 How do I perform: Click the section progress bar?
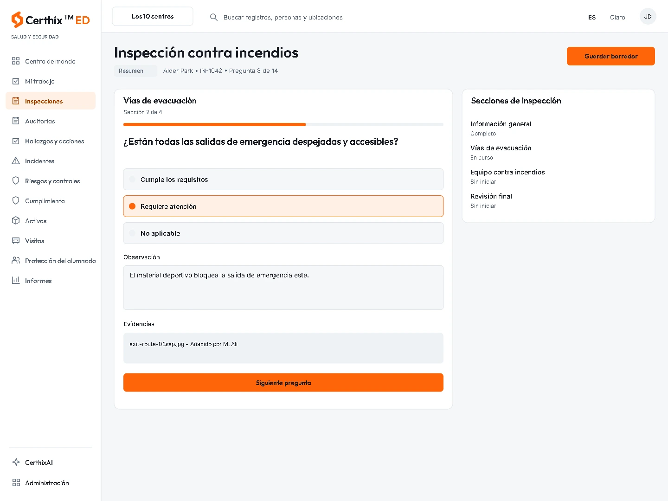tap(283, 124)
